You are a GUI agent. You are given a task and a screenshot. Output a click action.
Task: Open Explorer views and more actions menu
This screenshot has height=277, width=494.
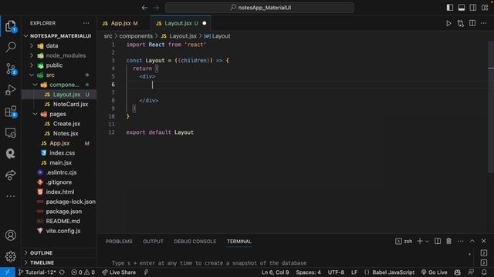(86, 23)
